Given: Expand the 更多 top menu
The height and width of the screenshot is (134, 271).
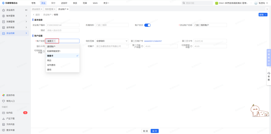Looking at the screenshot, I should 106,3.
